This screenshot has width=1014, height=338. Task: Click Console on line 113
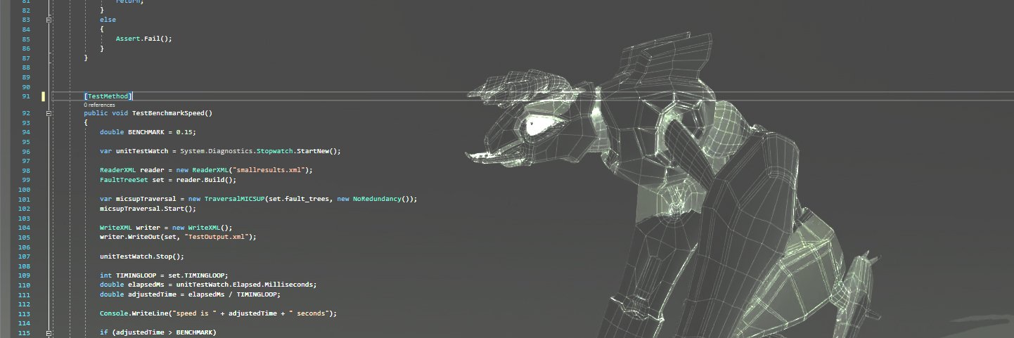click(x=114, y=313)
